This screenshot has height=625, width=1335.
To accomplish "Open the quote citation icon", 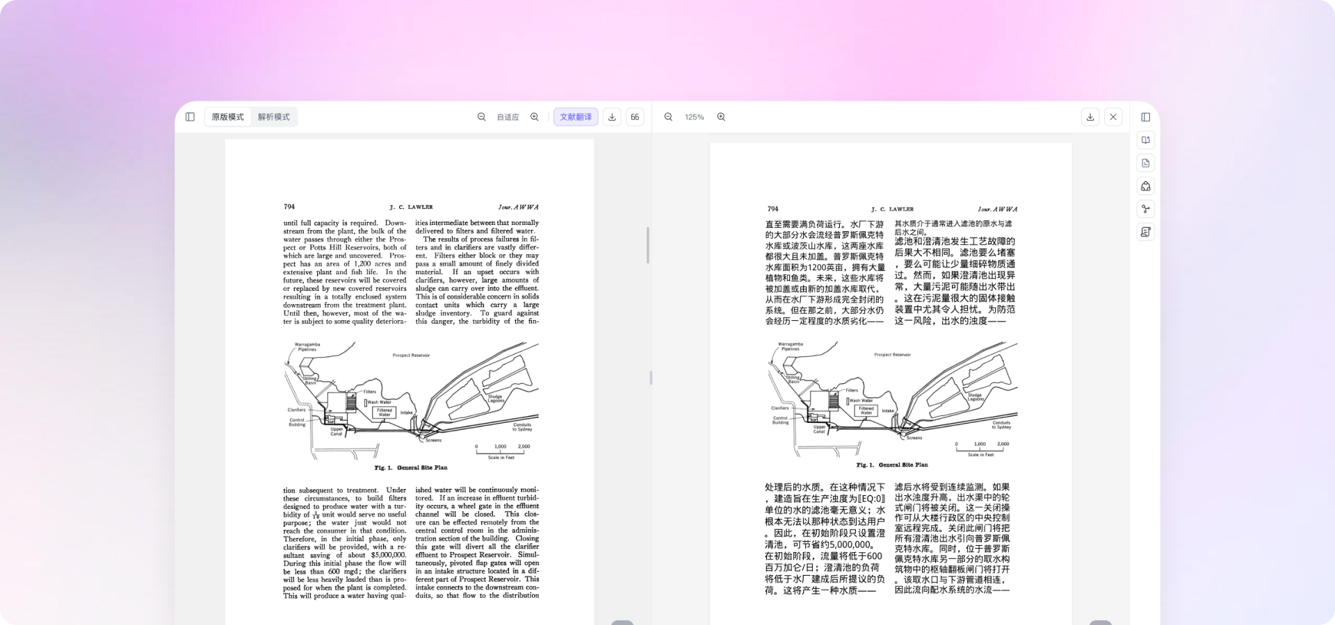I will click(x=635, y=117).
